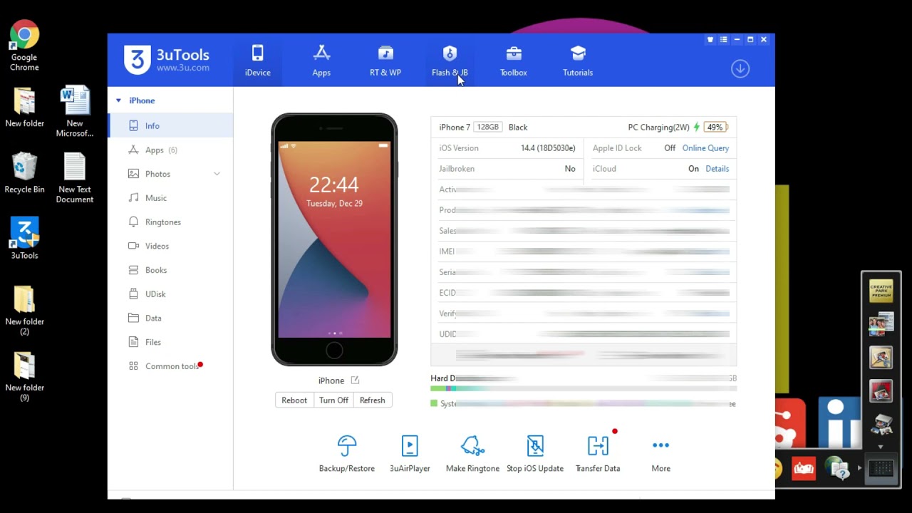Click the iOS version 14.4 (18D5030e) value

point(548,148)
